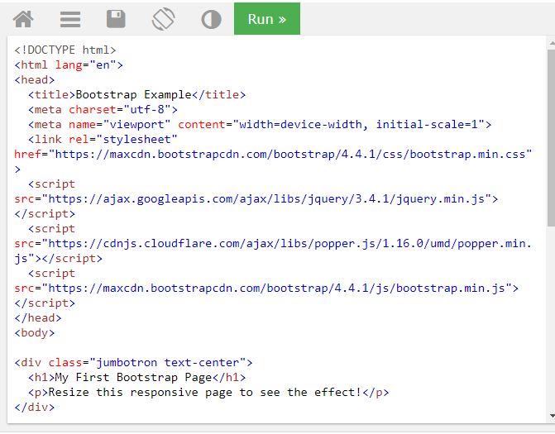This screenshot has height=434, width=555.
Task: Place cursor on the DOCTYPE html line
Action: click(65, 50)
